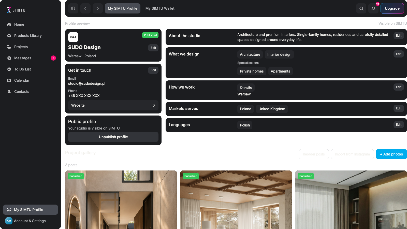Open To Do List in the sidebar

click(x=31, y=69)
